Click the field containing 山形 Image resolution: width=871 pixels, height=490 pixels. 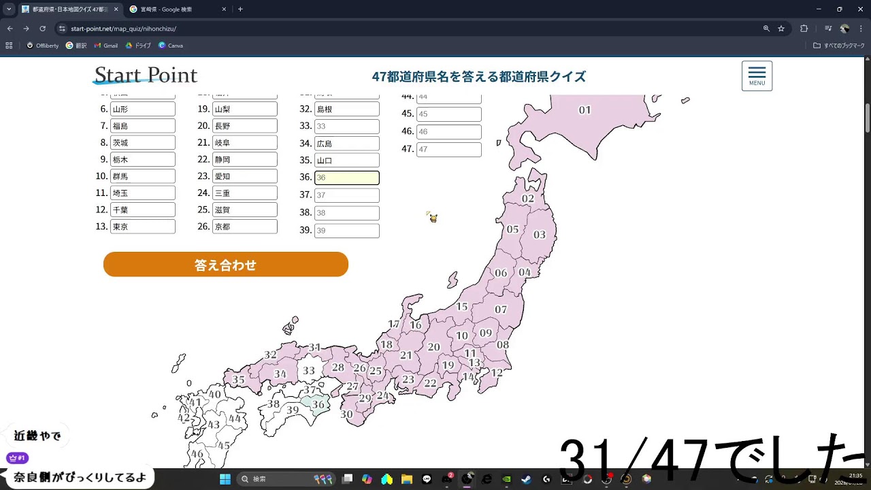click(x=143, y=109)
